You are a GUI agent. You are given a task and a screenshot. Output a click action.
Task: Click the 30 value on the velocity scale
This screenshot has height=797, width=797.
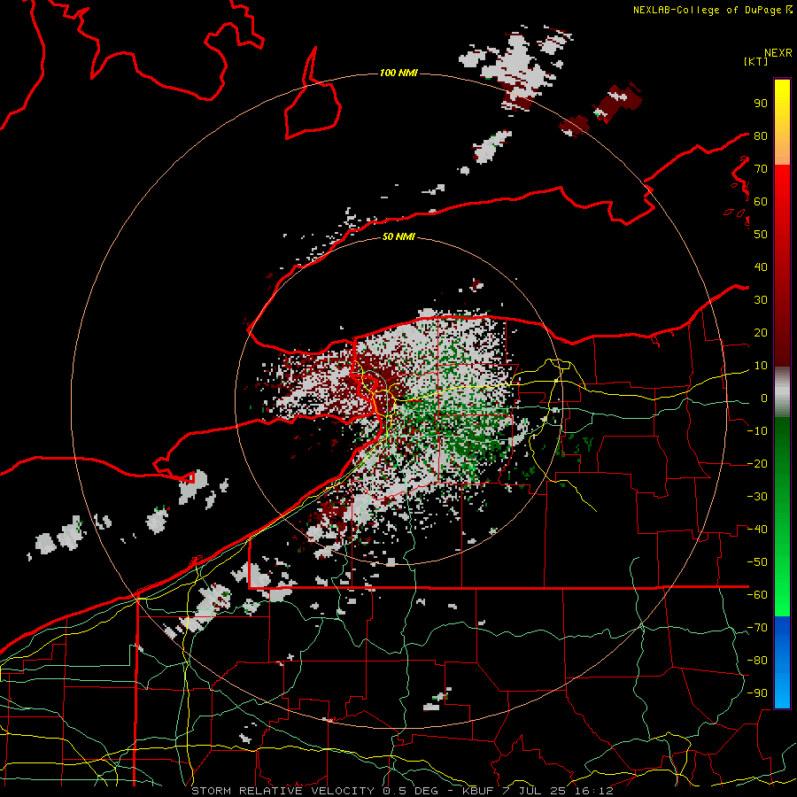pos(761,300)
